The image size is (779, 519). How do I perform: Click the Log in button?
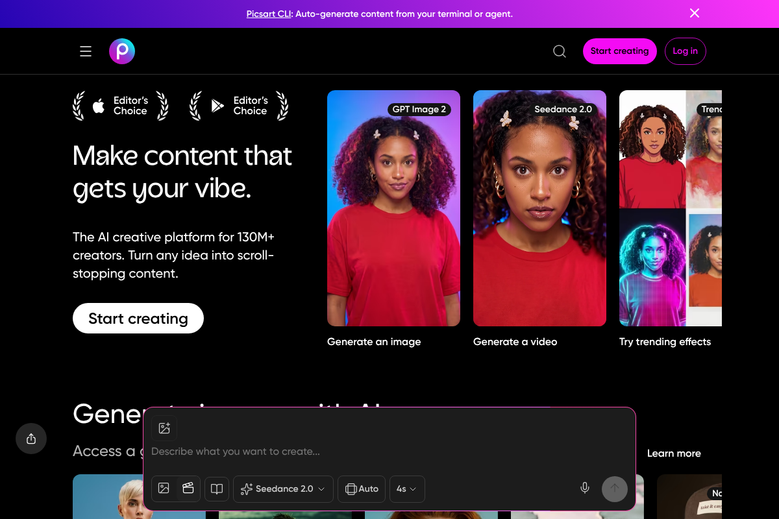coord(685,51)
